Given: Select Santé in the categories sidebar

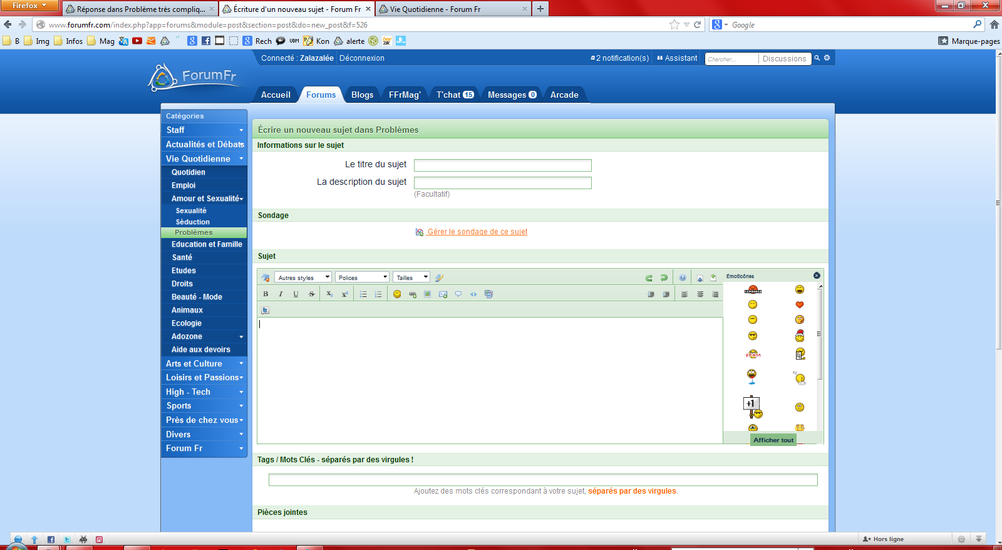Looking at the screenshot, I should [182, 257].
